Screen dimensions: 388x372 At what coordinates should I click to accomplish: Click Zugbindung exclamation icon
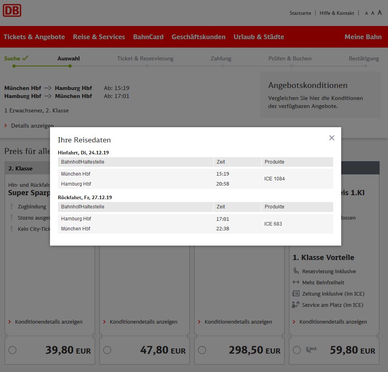coord(11,206)
